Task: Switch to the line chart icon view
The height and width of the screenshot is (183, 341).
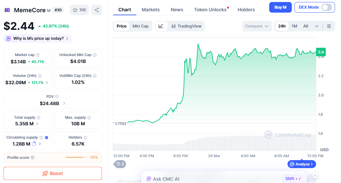Action: click(x=161, y=26)
